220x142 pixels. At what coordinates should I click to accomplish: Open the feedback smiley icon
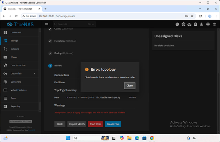coord(177,24)
